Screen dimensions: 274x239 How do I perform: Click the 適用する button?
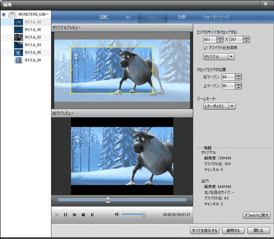pyautogui.click(x=233, y=230)
